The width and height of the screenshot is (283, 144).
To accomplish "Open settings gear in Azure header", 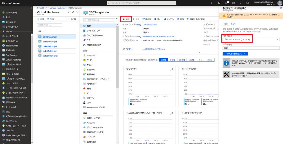I will 233,3.
